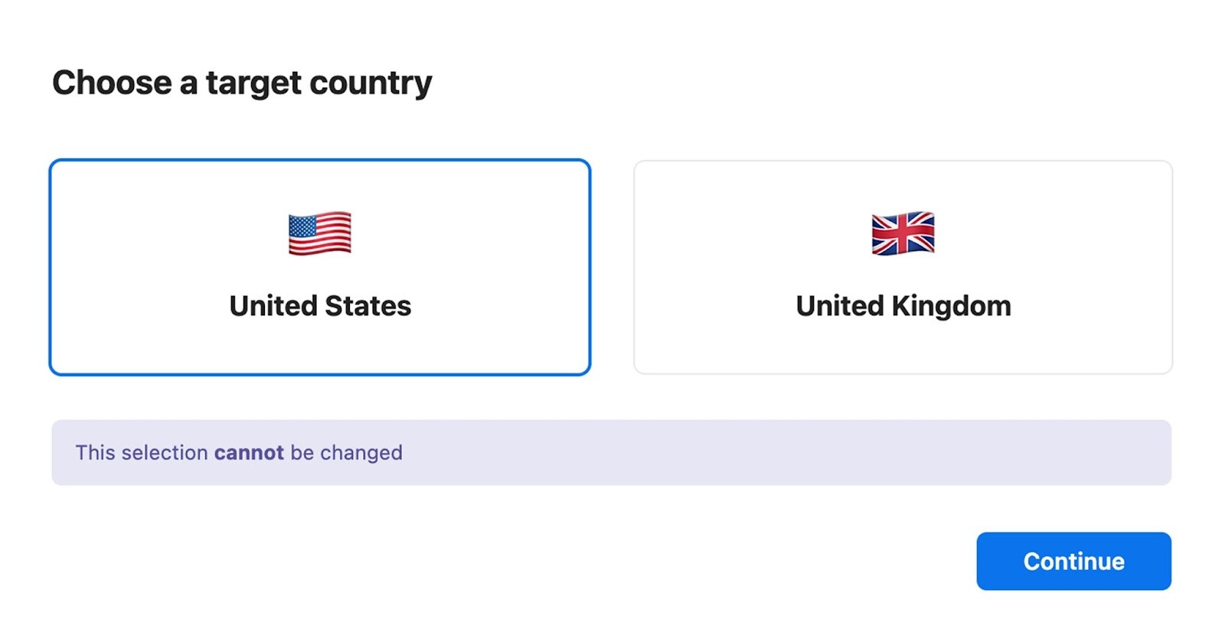Click the United States flag icon
1225x636 pixels.
320,233
